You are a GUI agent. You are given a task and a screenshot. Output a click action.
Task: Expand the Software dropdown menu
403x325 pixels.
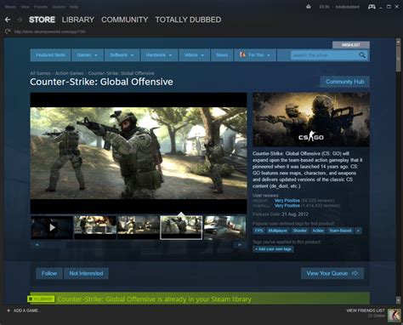click(122, 55)
